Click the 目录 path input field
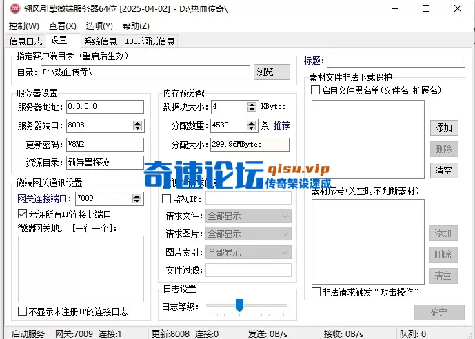The height and width of the screenshot is (339, 475). (x=145, y=72)
